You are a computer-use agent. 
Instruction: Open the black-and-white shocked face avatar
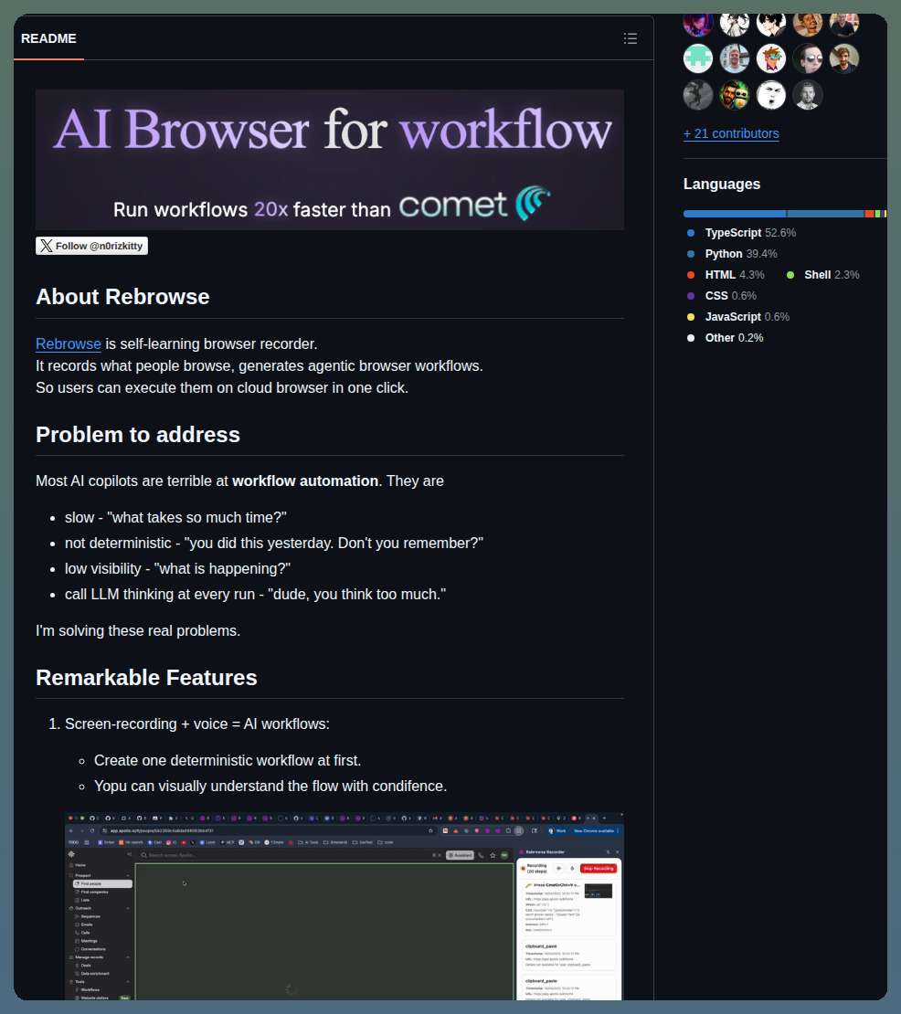pyautogui.click(x=771, y=95)
